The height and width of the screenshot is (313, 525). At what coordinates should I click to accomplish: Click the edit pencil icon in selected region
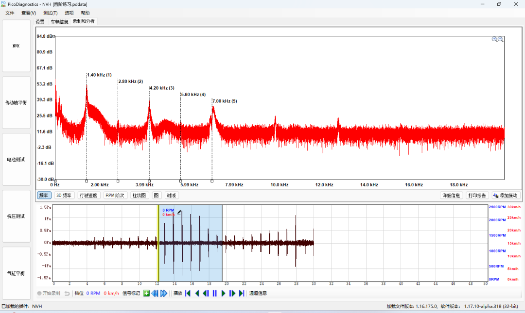point(179,212)
